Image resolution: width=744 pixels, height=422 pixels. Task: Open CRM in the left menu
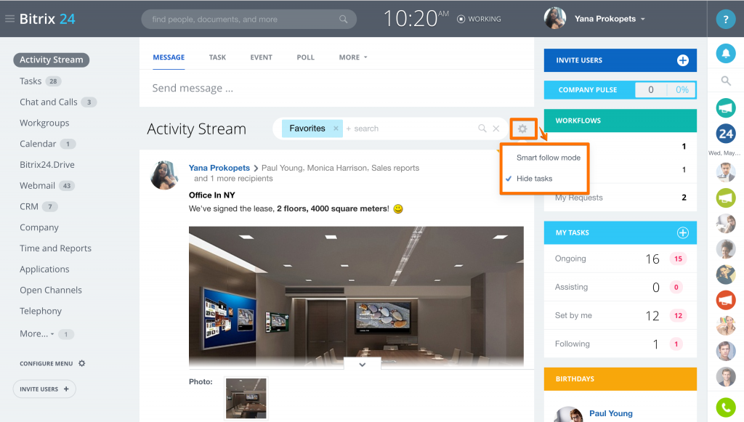pos(29,206)
